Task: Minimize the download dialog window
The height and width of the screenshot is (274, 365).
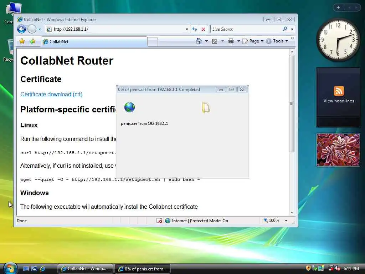Action: pos(221,90)
